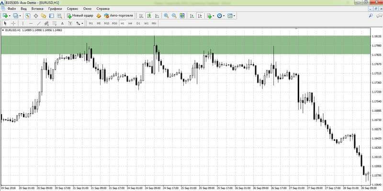Expand the Templates dropdown arrow
This screenshot has width=383, height=191.
234,16
